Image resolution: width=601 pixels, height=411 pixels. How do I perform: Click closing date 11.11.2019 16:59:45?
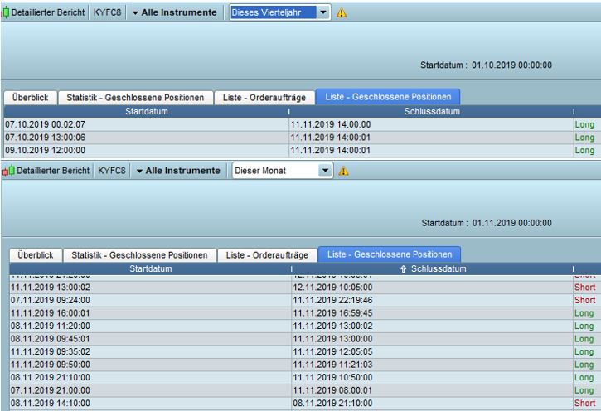[x=332, y=313]
